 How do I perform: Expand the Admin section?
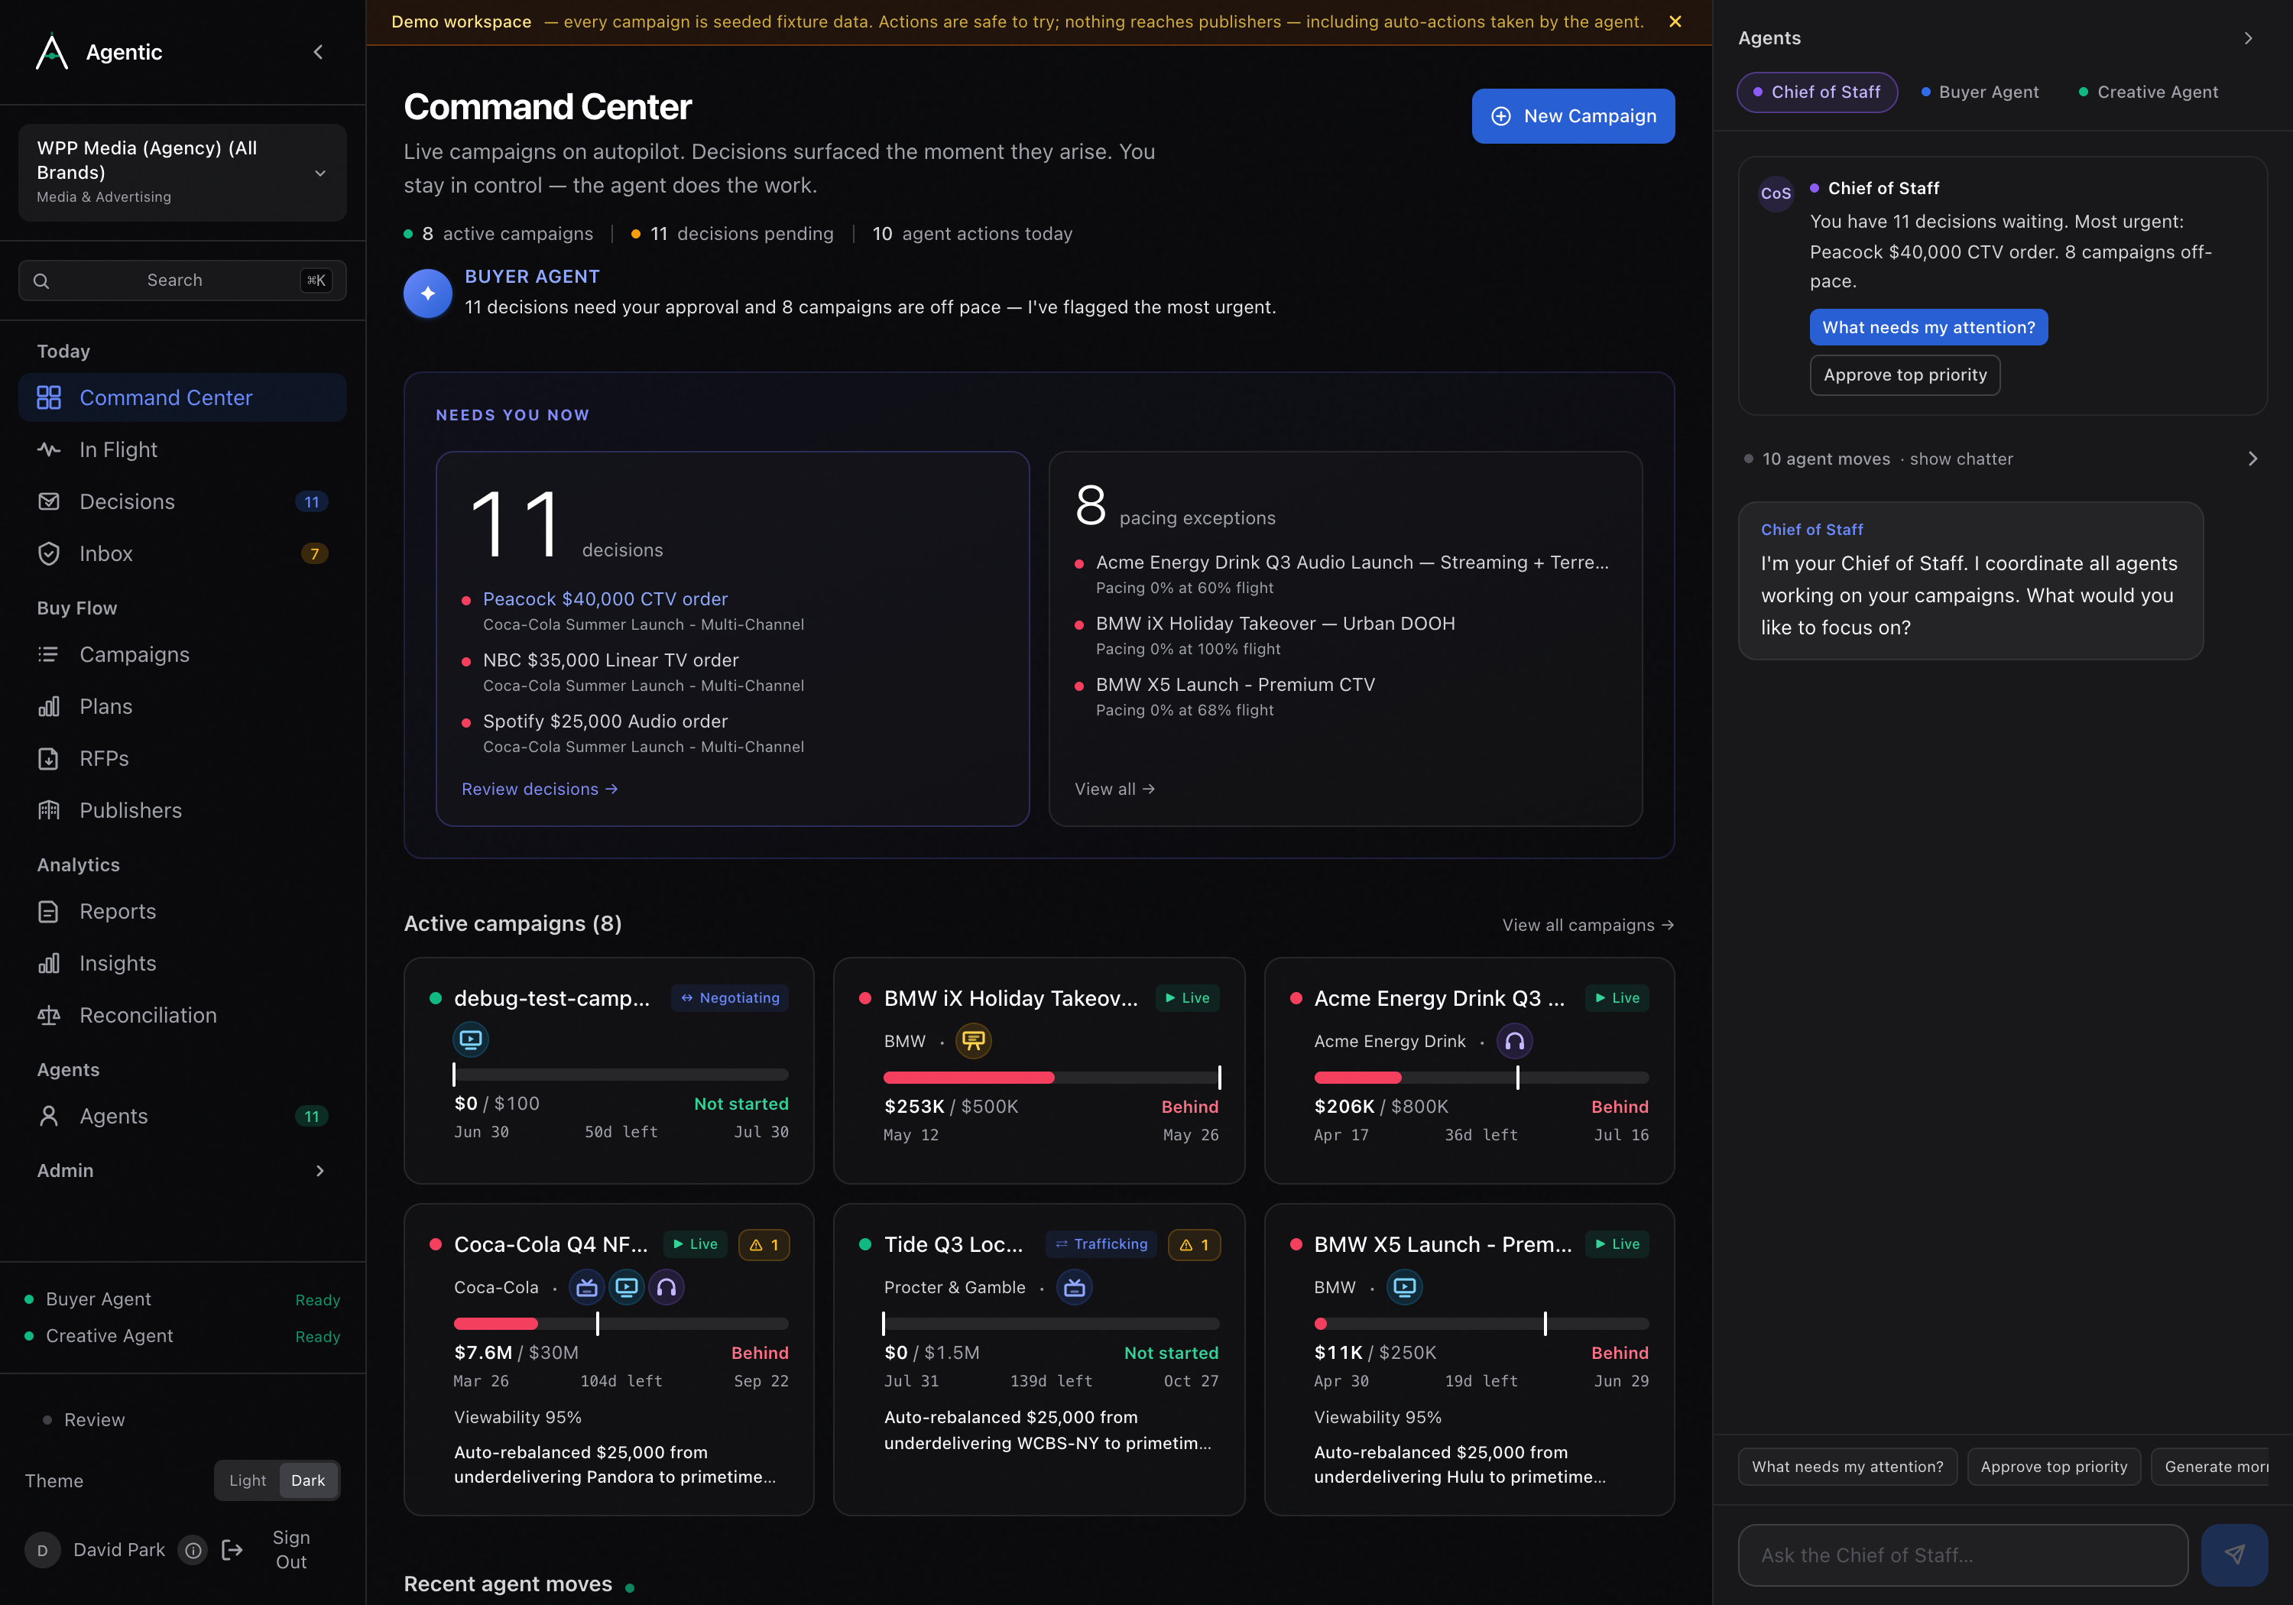click(182, 1171)
